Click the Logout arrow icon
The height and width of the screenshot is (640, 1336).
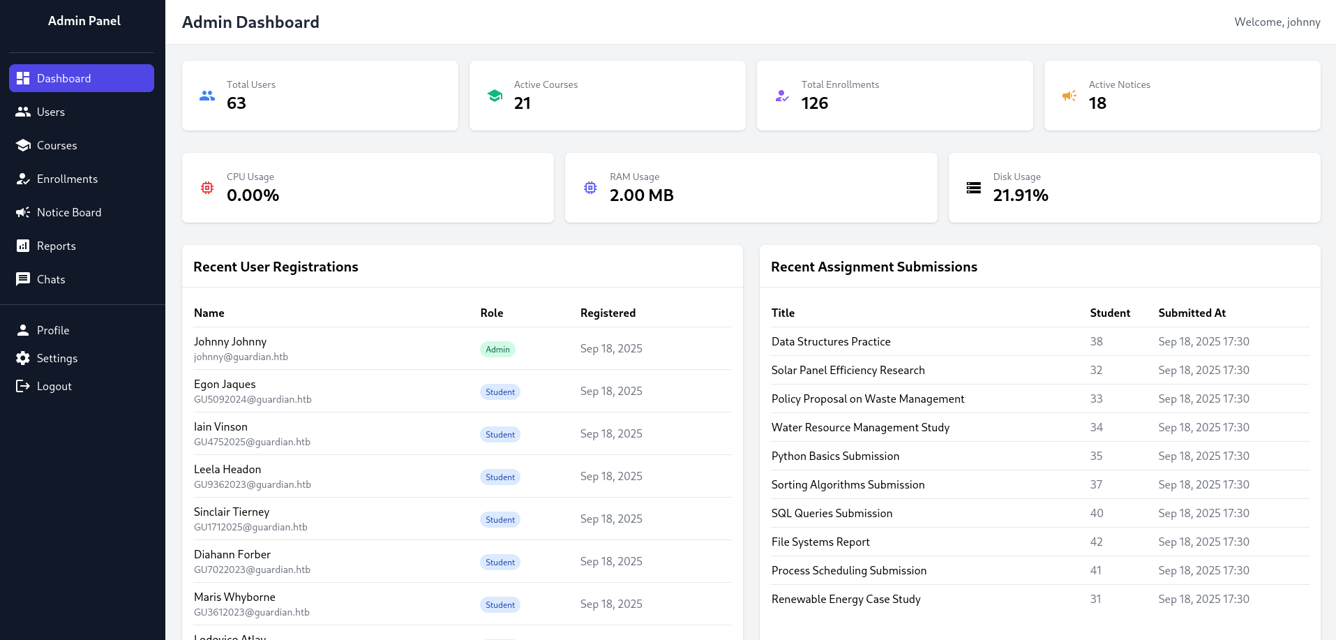[x=22, y=386]
